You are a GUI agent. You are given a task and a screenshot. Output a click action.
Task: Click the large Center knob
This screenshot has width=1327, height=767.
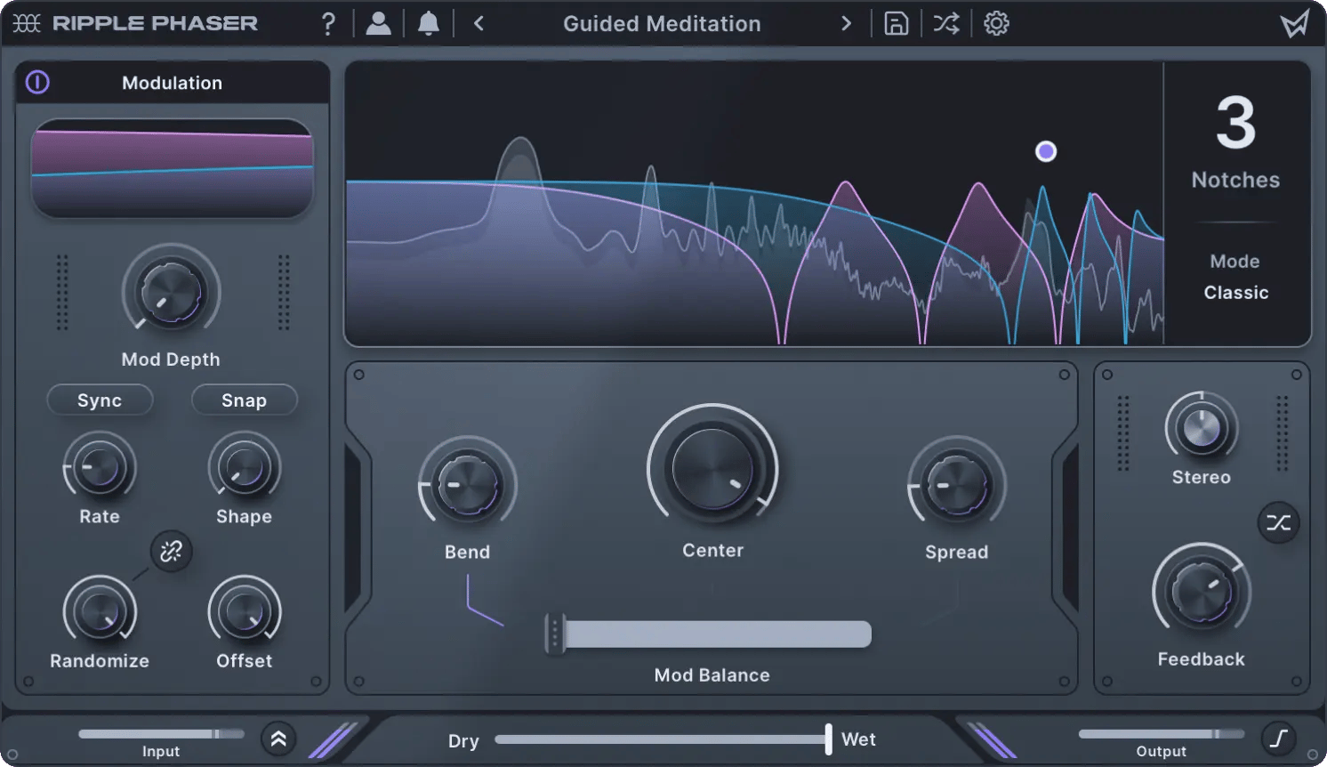[712, 469]
